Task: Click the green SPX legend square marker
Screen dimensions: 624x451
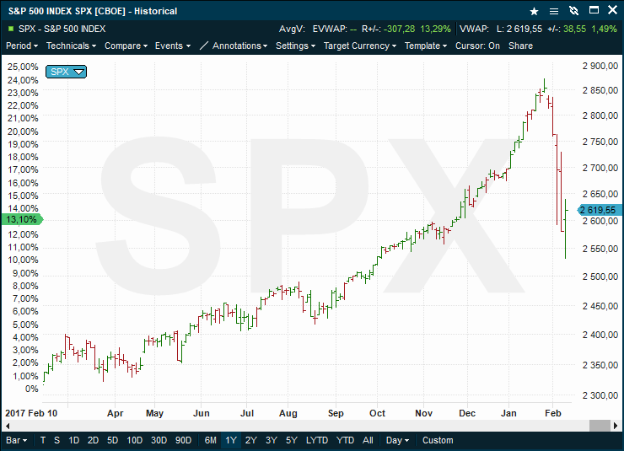Action: (11, 29)
